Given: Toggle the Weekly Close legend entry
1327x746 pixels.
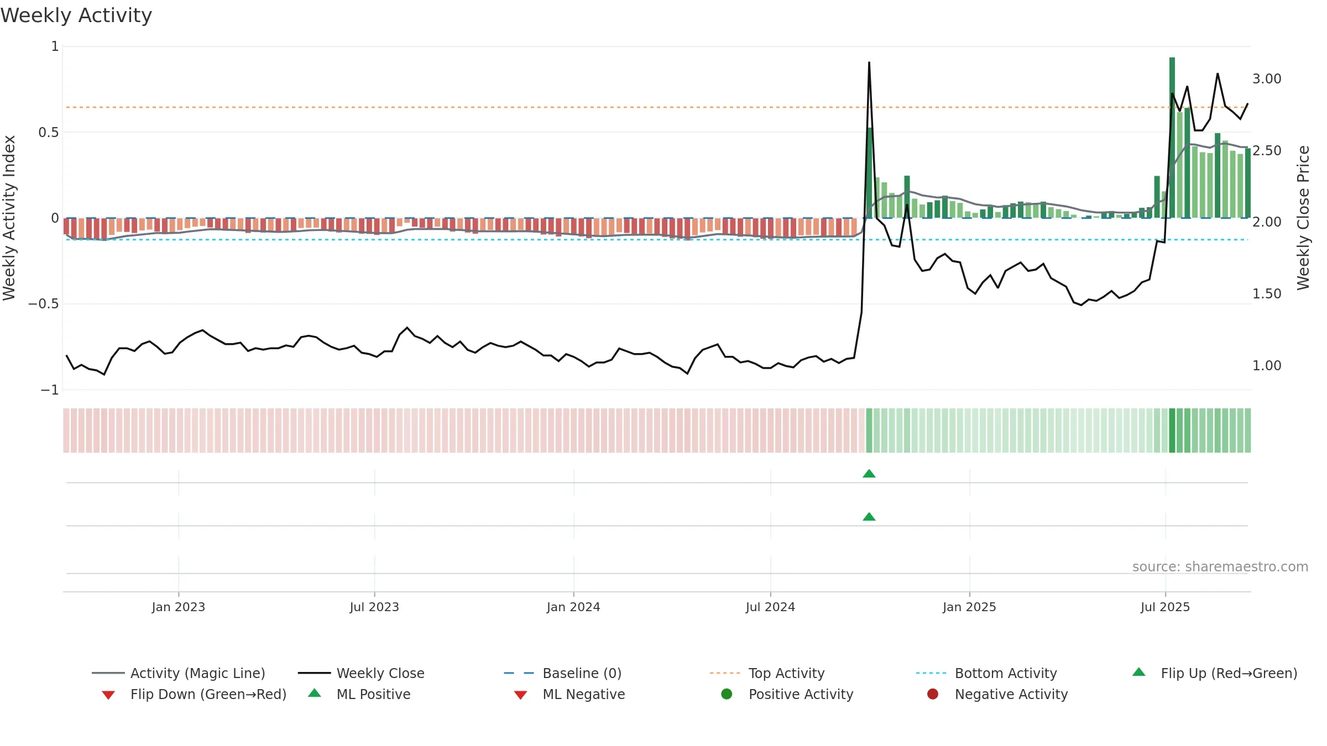Looking at the screenshot, I should [x=361, y=673].
